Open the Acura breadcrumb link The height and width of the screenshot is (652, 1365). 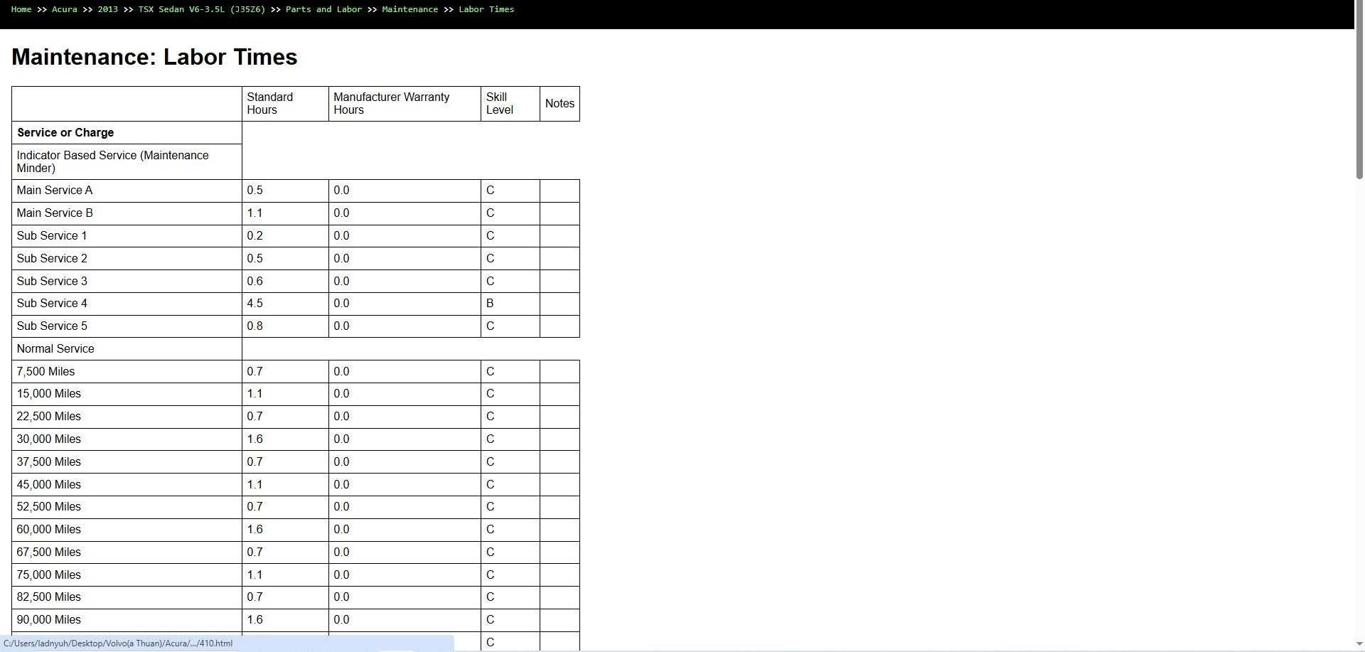64,9
